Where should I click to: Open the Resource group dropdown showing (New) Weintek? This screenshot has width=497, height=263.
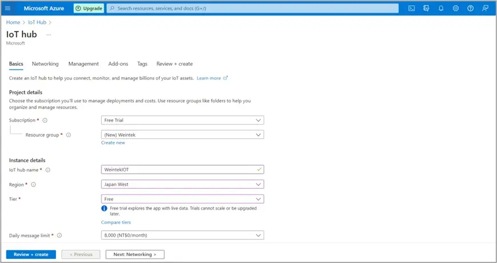coord(182,135)
